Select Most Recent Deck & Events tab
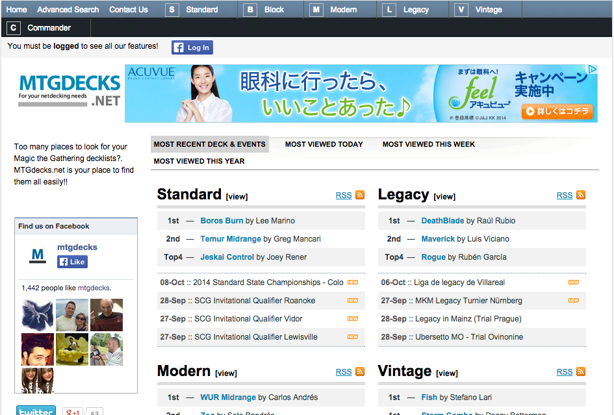The height and width of the screenshot is (415, 614). [x=209, y=144]
